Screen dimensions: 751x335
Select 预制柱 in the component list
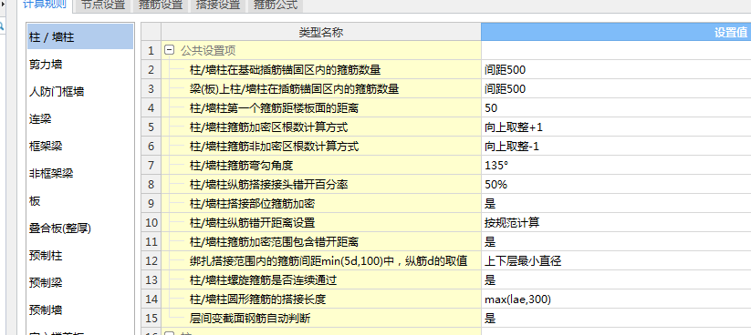click(x=80, y=256)
